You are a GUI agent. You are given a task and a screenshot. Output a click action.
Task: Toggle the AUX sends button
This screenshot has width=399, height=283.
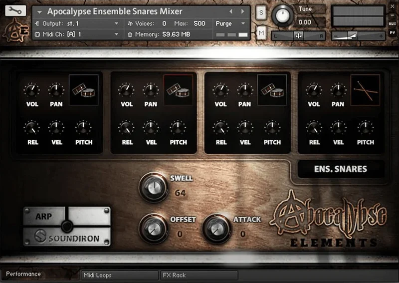point(392,23)
